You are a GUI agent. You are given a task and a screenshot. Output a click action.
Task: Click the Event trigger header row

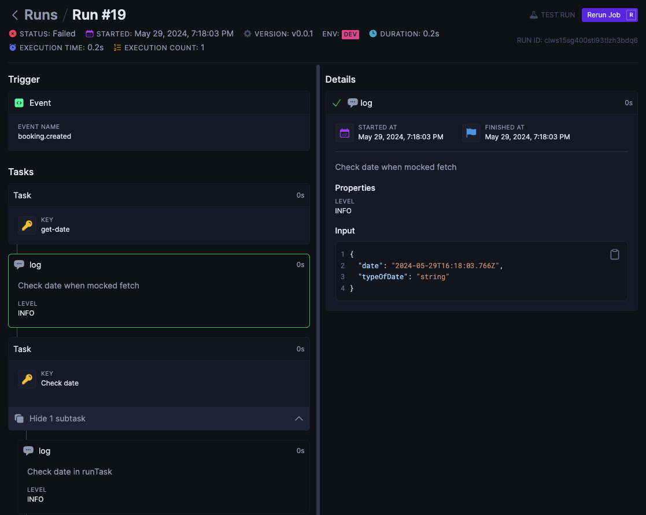[x=159, y=103]
